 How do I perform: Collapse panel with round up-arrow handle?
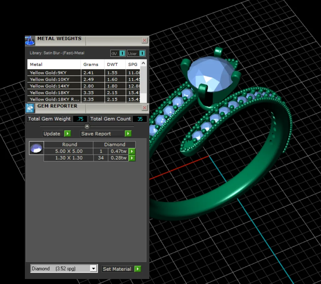pyautogui.click(x=87, y=126)
